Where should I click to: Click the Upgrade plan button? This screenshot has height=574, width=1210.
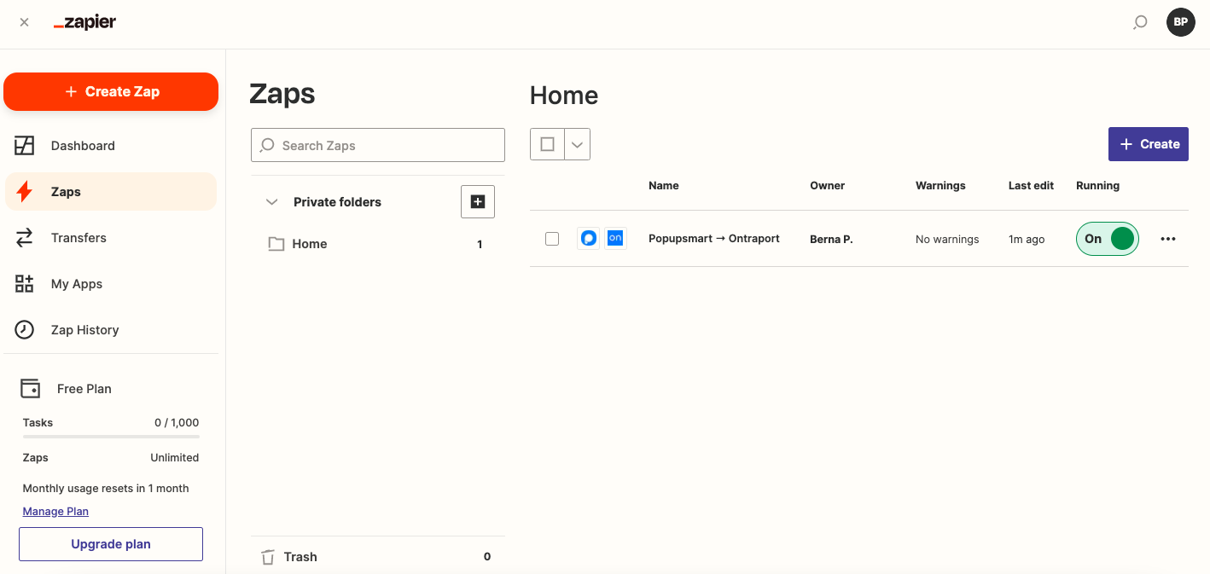coord(111,544)
